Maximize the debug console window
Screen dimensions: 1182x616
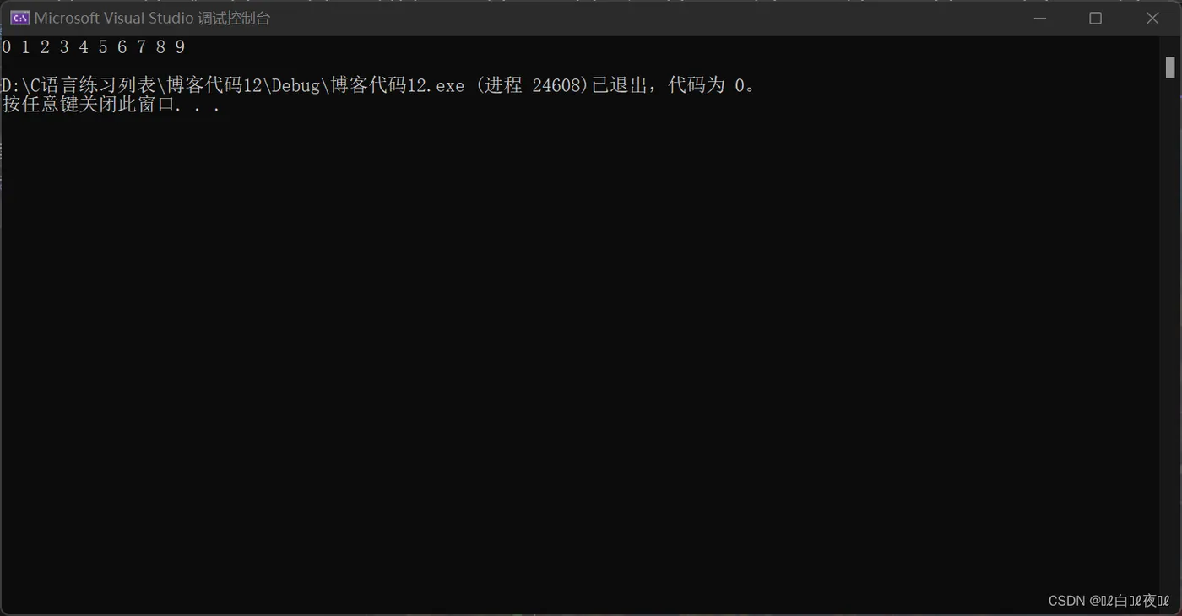(1095, 18)
